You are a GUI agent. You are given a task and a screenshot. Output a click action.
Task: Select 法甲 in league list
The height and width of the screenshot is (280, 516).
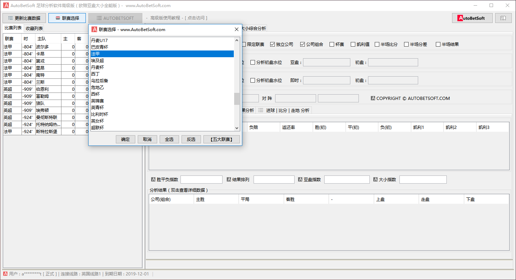(x=162, y=54)
